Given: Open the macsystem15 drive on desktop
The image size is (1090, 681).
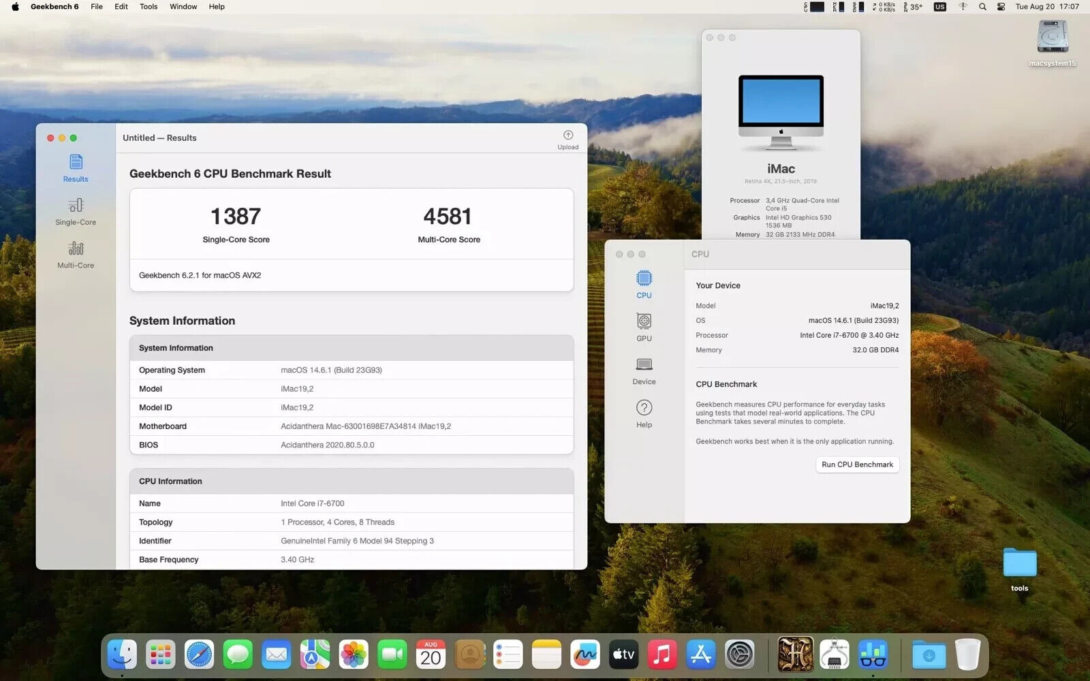Looking at the screenshot, I should 1053,43.
